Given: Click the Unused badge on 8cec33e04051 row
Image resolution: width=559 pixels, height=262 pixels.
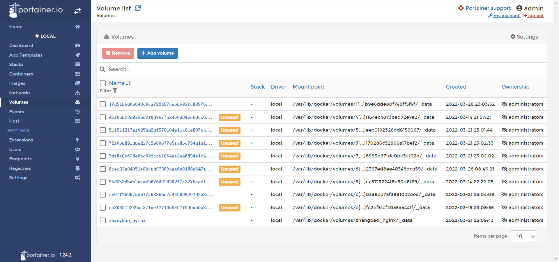Looking at the screenshot, I should [x=229, y=169].
